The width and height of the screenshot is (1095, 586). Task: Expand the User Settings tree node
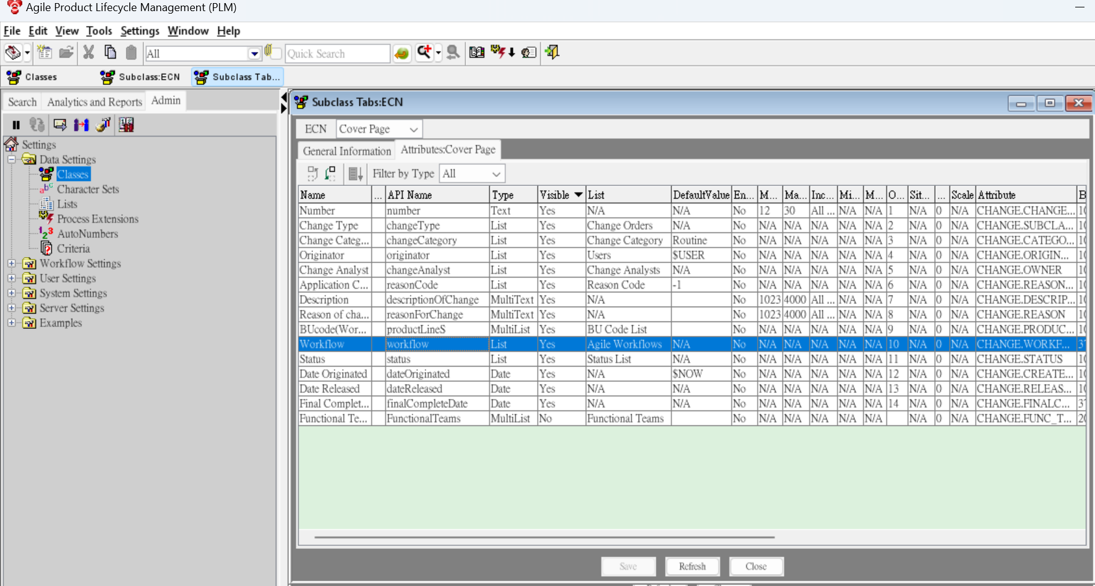point(11,278)
